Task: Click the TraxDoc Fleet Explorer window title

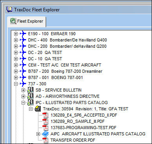Action: [37, 10]
